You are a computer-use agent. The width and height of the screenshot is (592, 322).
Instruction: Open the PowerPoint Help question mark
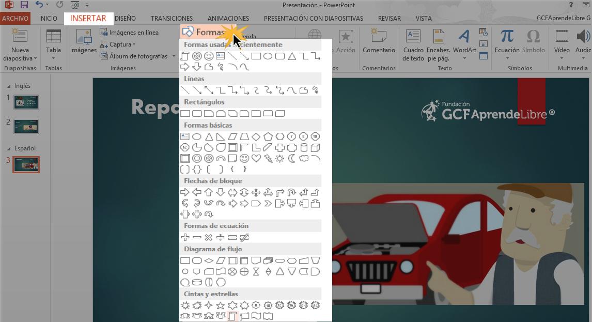pyautogui.click(x=571, y=5)
